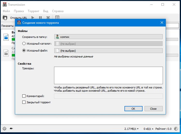Click the settings gear in status bar
181x134 pixels.
point(4,128)
